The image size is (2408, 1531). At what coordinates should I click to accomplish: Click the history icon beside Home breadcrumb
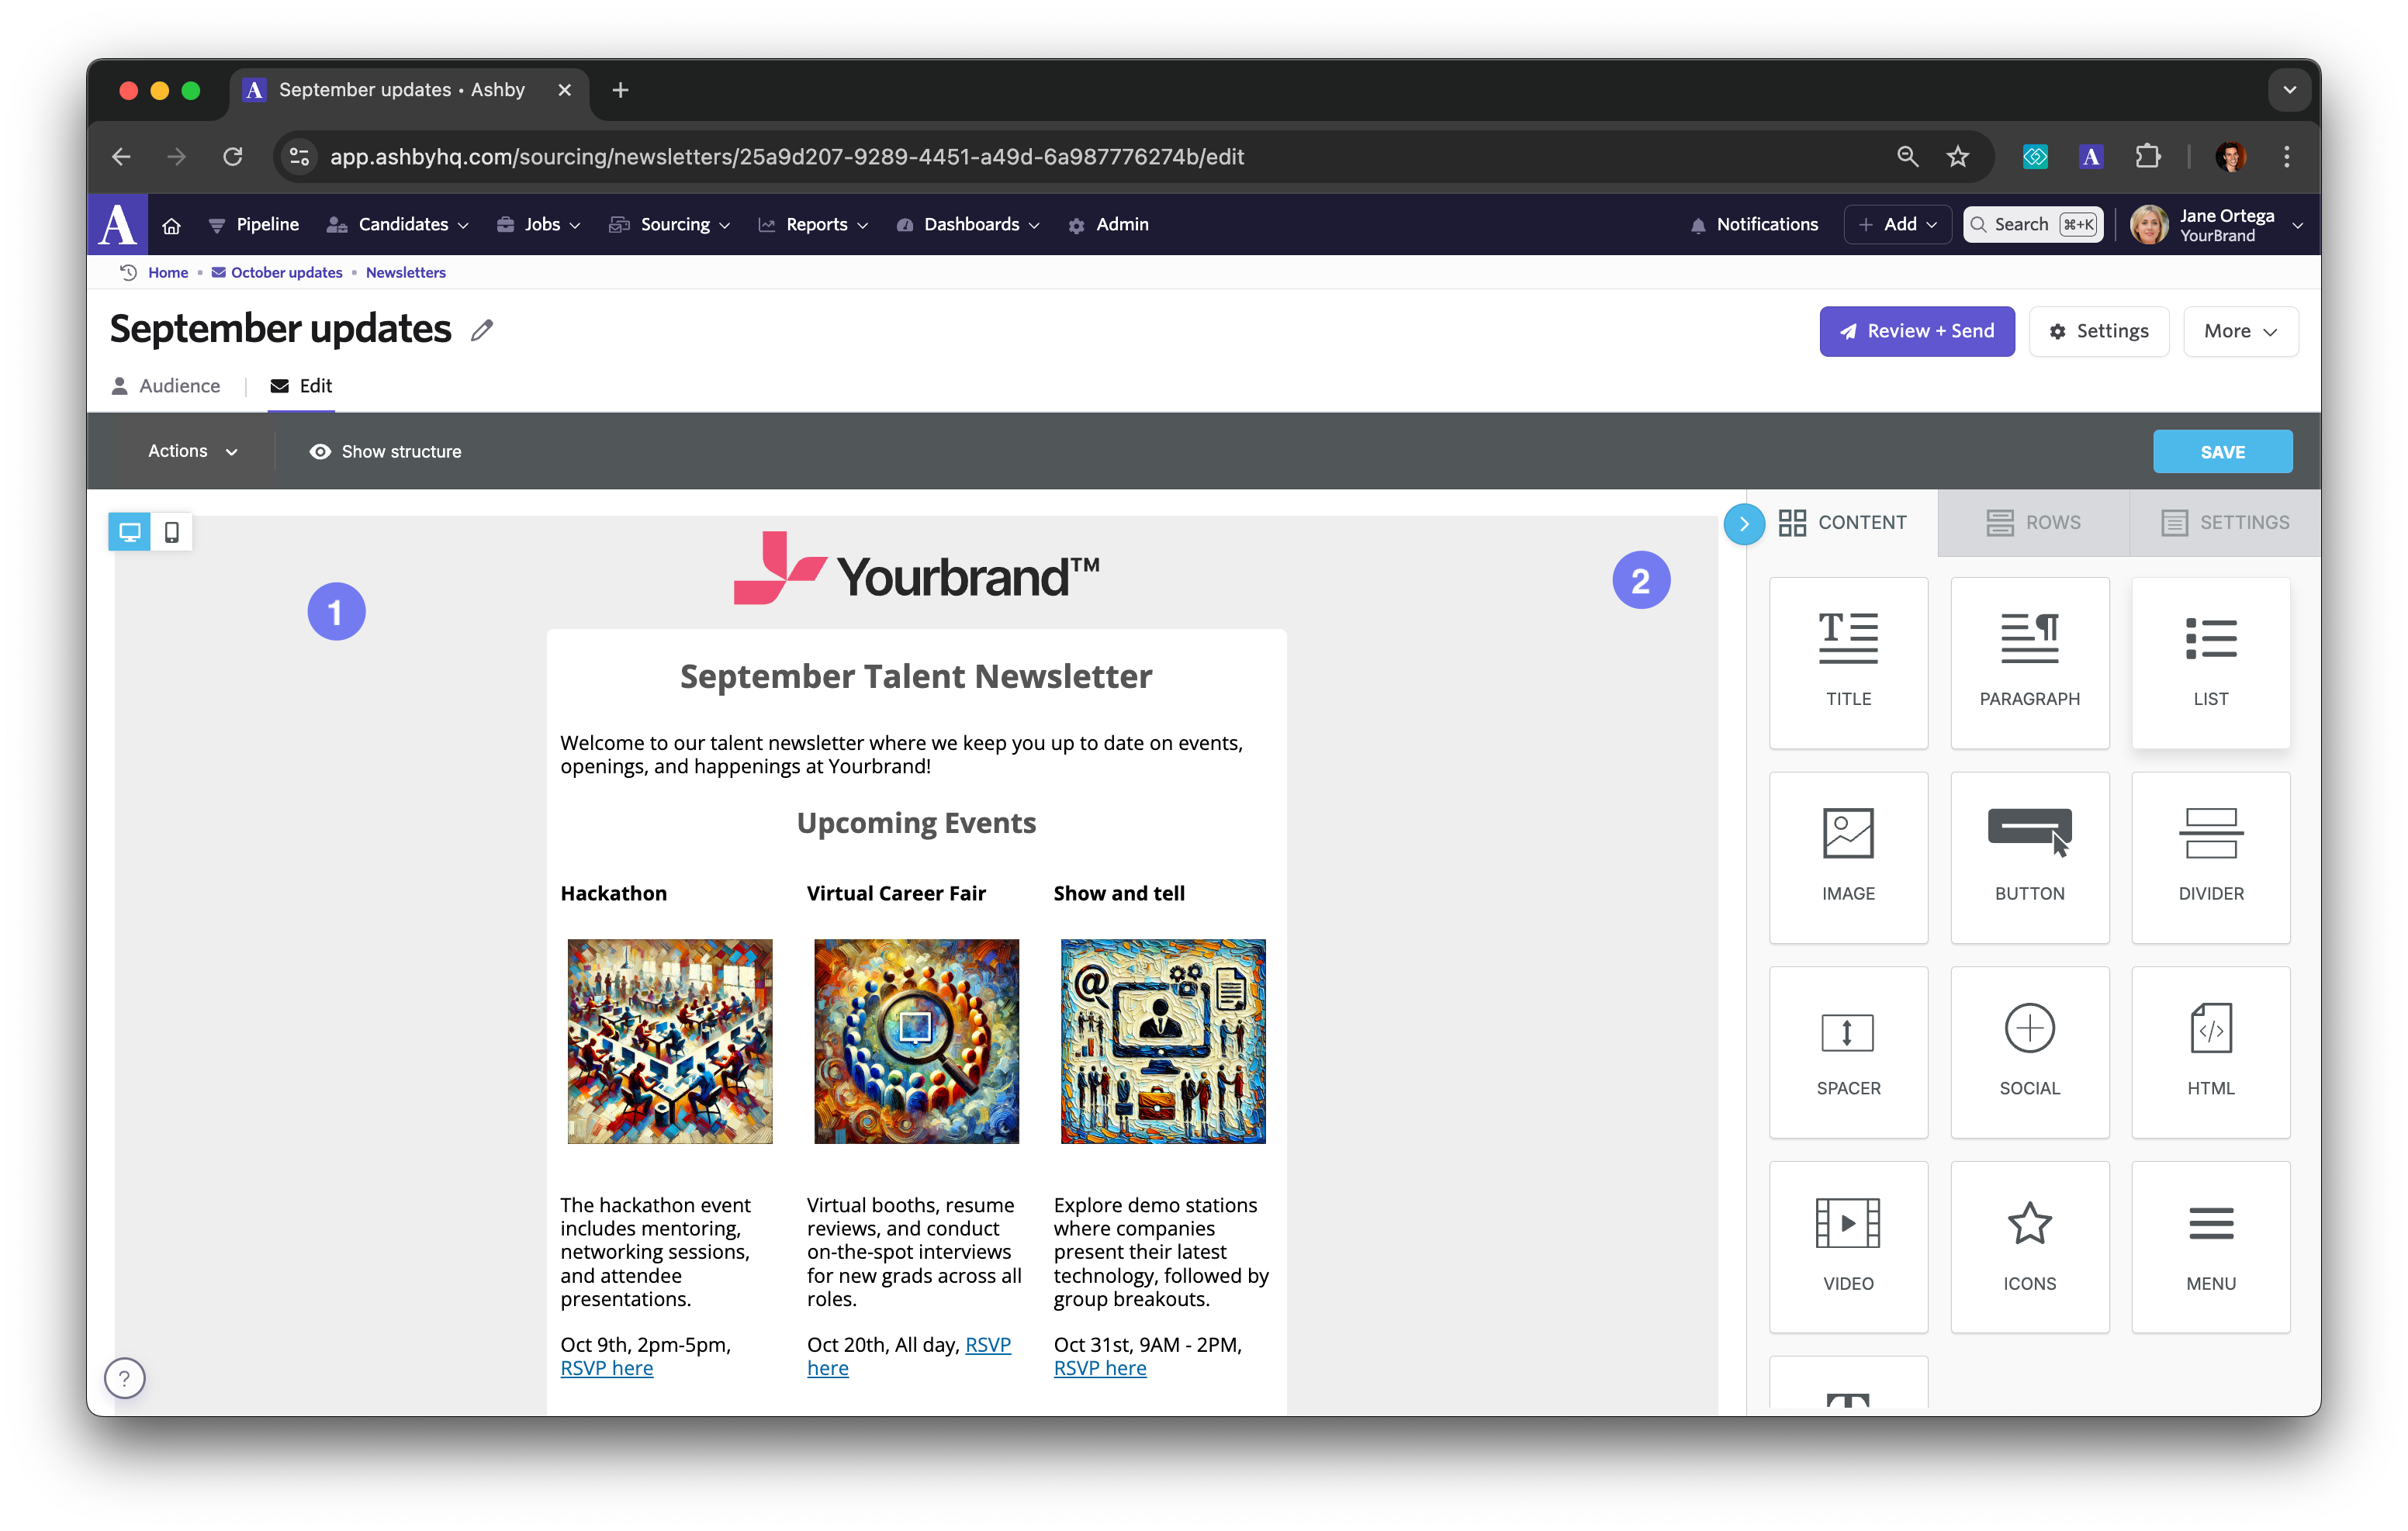coord(128,272)
